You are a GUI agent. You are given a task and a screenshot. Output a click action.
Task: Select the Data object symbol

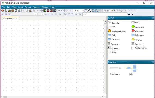114,44
